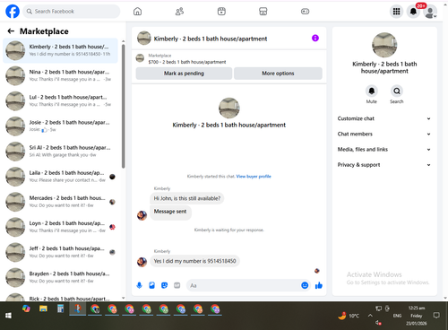Open Windows Start button
Image resolution: width=448 pixels, height=330 pixels.
(x=8, y=316)
